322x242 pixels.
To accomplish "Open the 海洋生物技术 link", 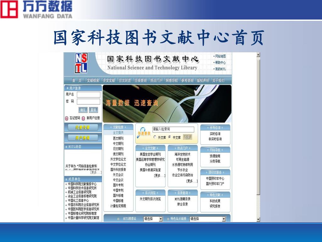I will point(183,154).
